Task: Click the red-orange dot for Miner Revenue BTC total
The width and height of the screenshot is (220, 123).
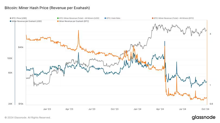Action: pyautogui.click(x=153, y=18)
